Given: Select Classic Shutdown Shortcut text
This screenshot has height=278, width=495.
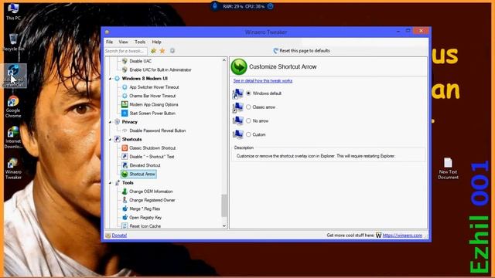Looking at the screenshot, I should 152,147.
